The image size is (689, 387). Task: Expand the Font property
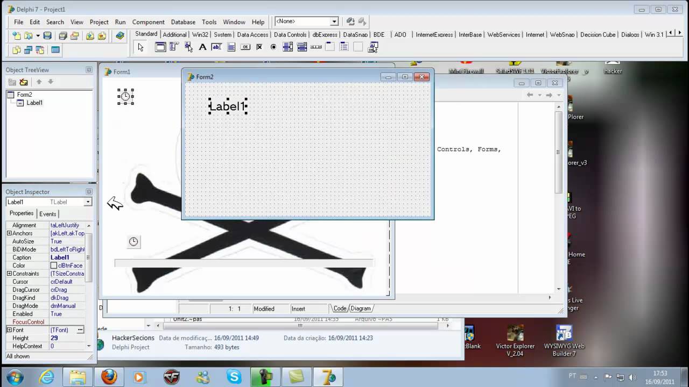tap(9, 330)
